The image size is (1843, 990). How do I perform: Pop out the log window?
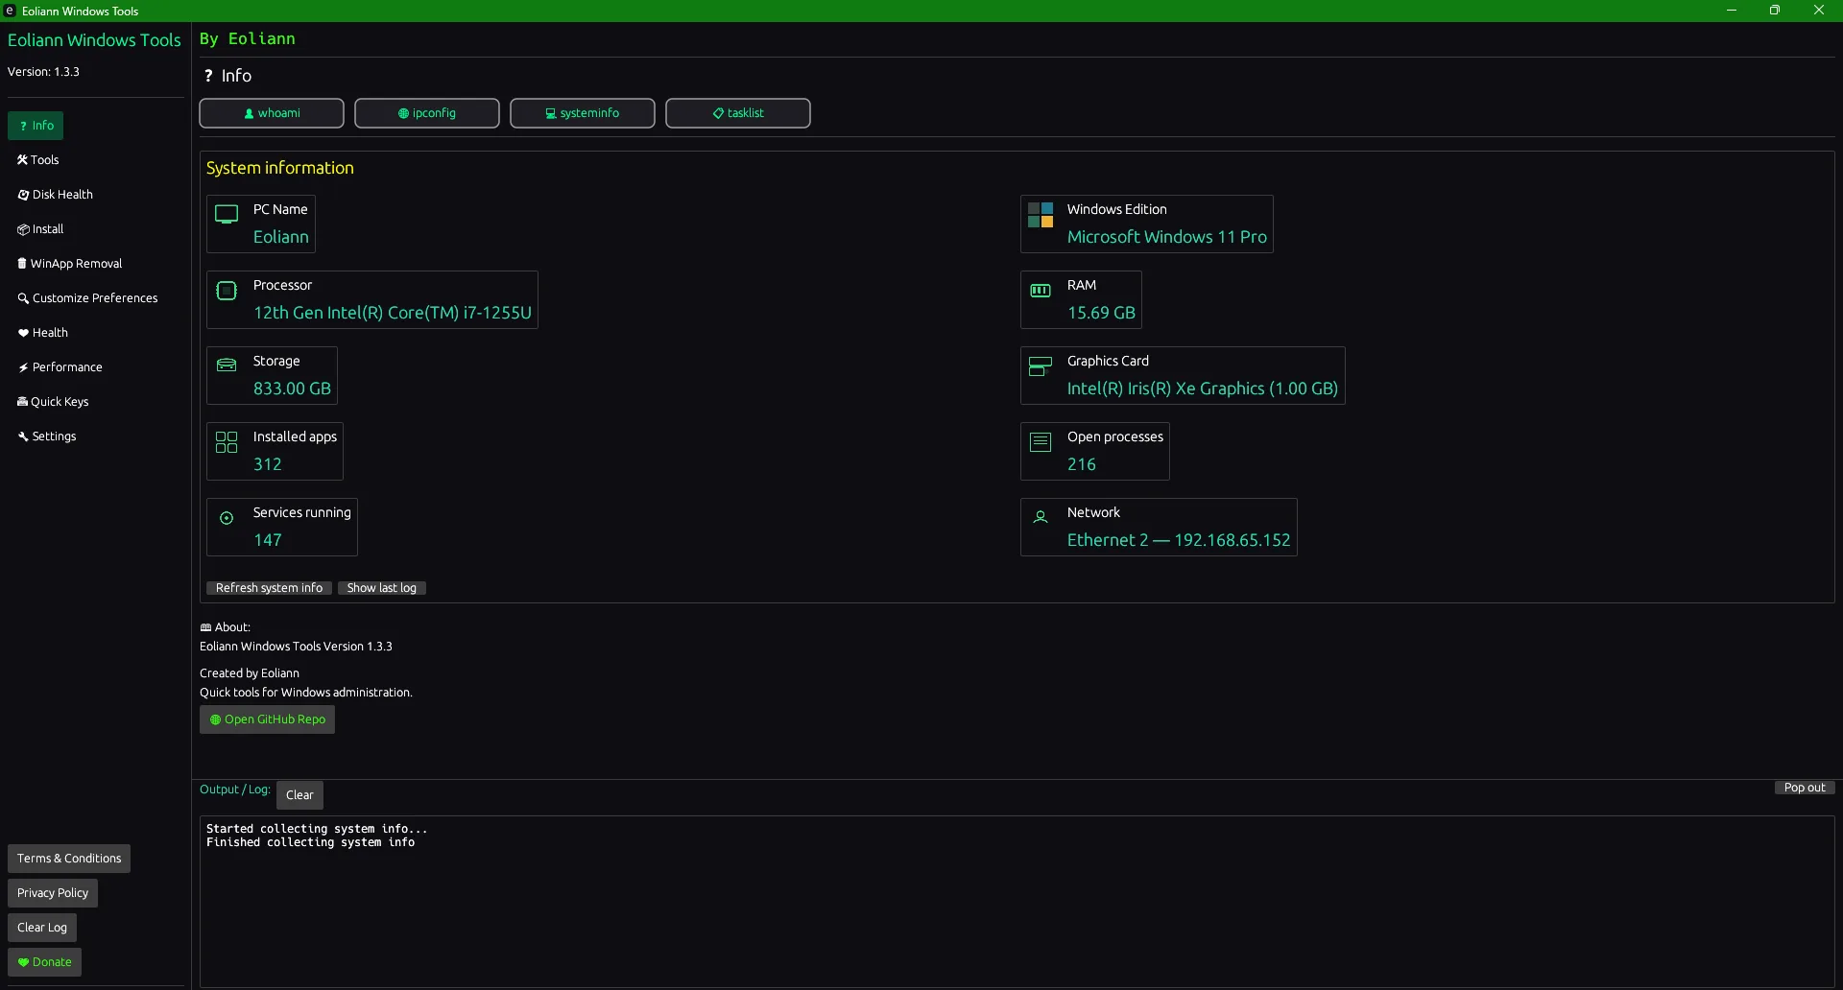click(1805, 787)
